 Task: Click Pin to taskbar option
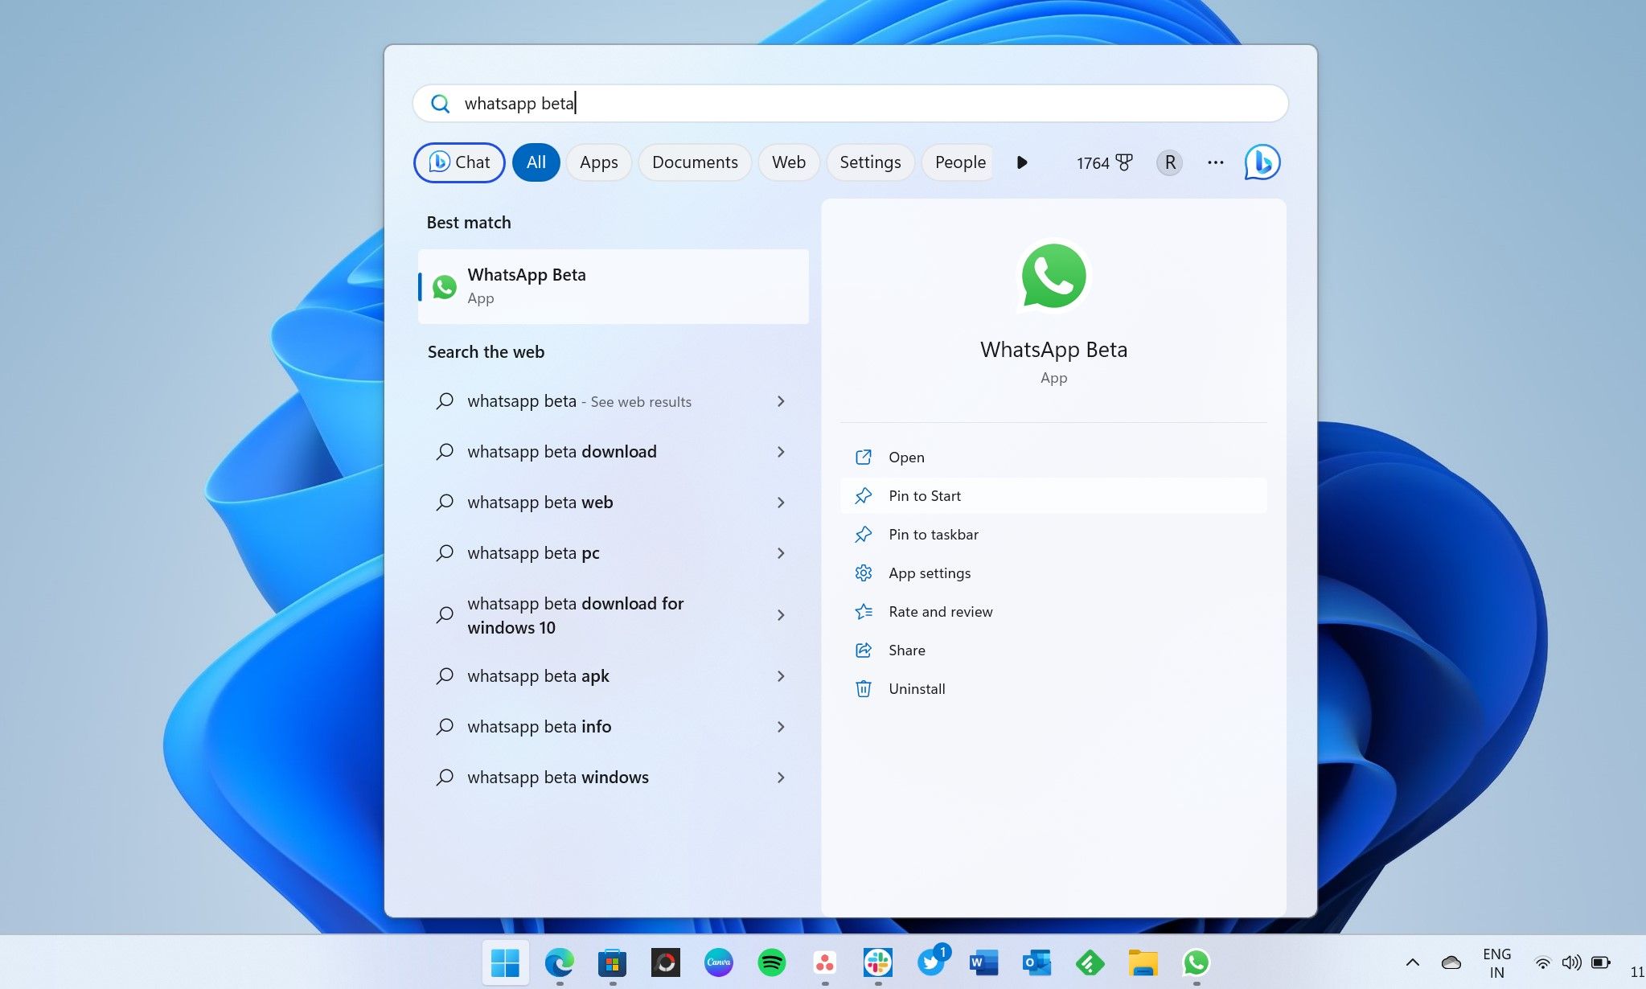[x=933, y=535]
